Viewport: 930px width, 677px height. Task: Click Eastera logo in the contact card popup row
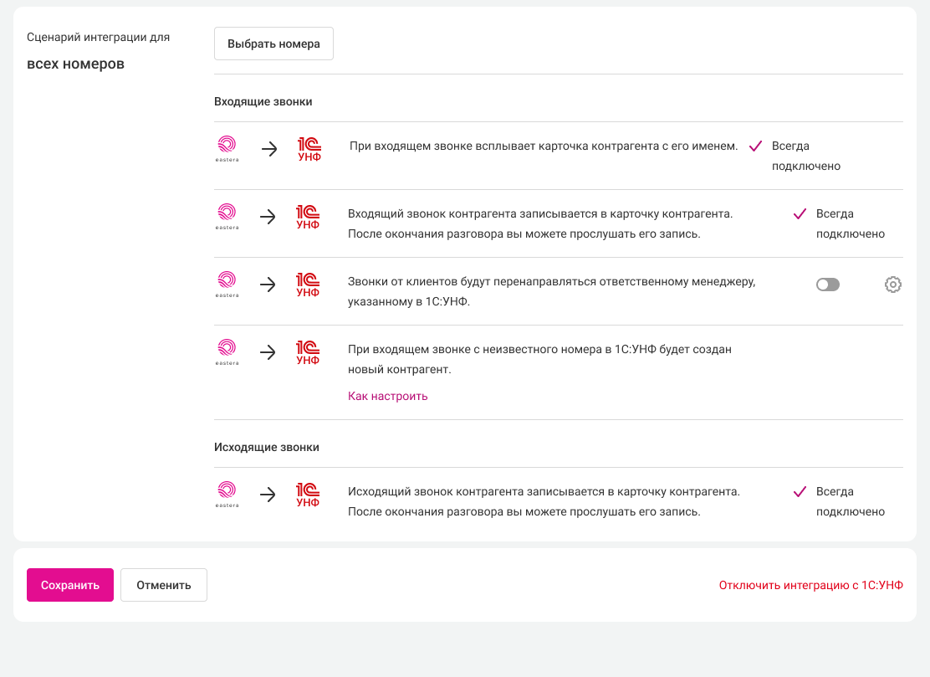click(227, 149)
